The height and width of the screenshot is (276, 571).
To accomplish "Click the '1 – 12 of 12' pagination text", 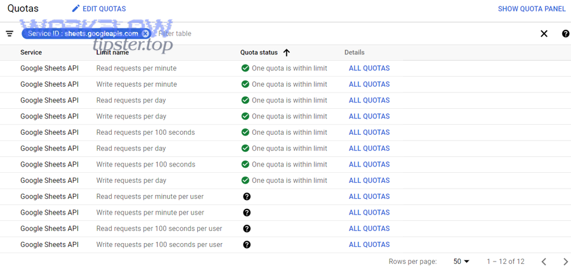I will click(x=506, y=261).
